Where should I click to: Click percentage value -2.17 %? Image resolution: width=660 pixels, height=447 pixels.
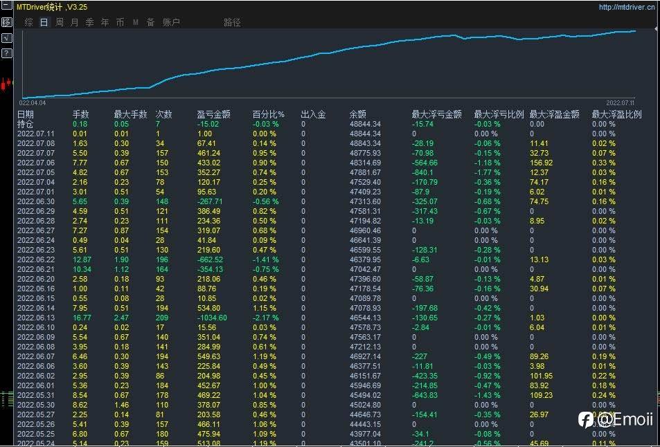266,318
